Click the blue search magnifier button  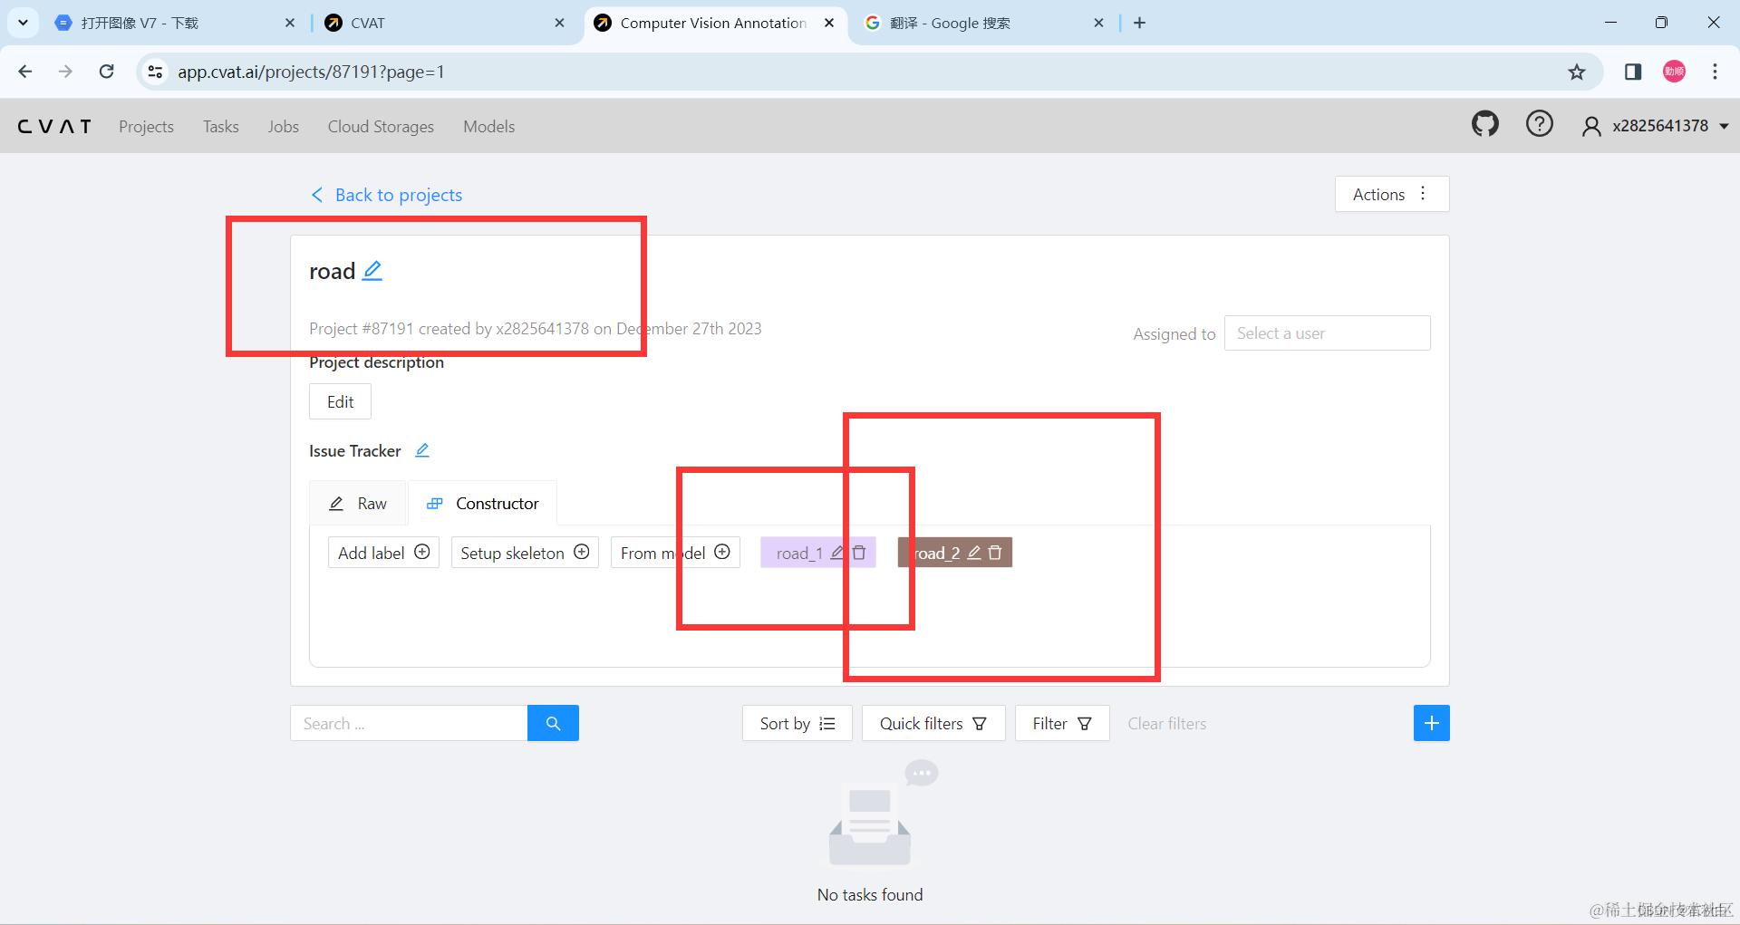point(553,723)
